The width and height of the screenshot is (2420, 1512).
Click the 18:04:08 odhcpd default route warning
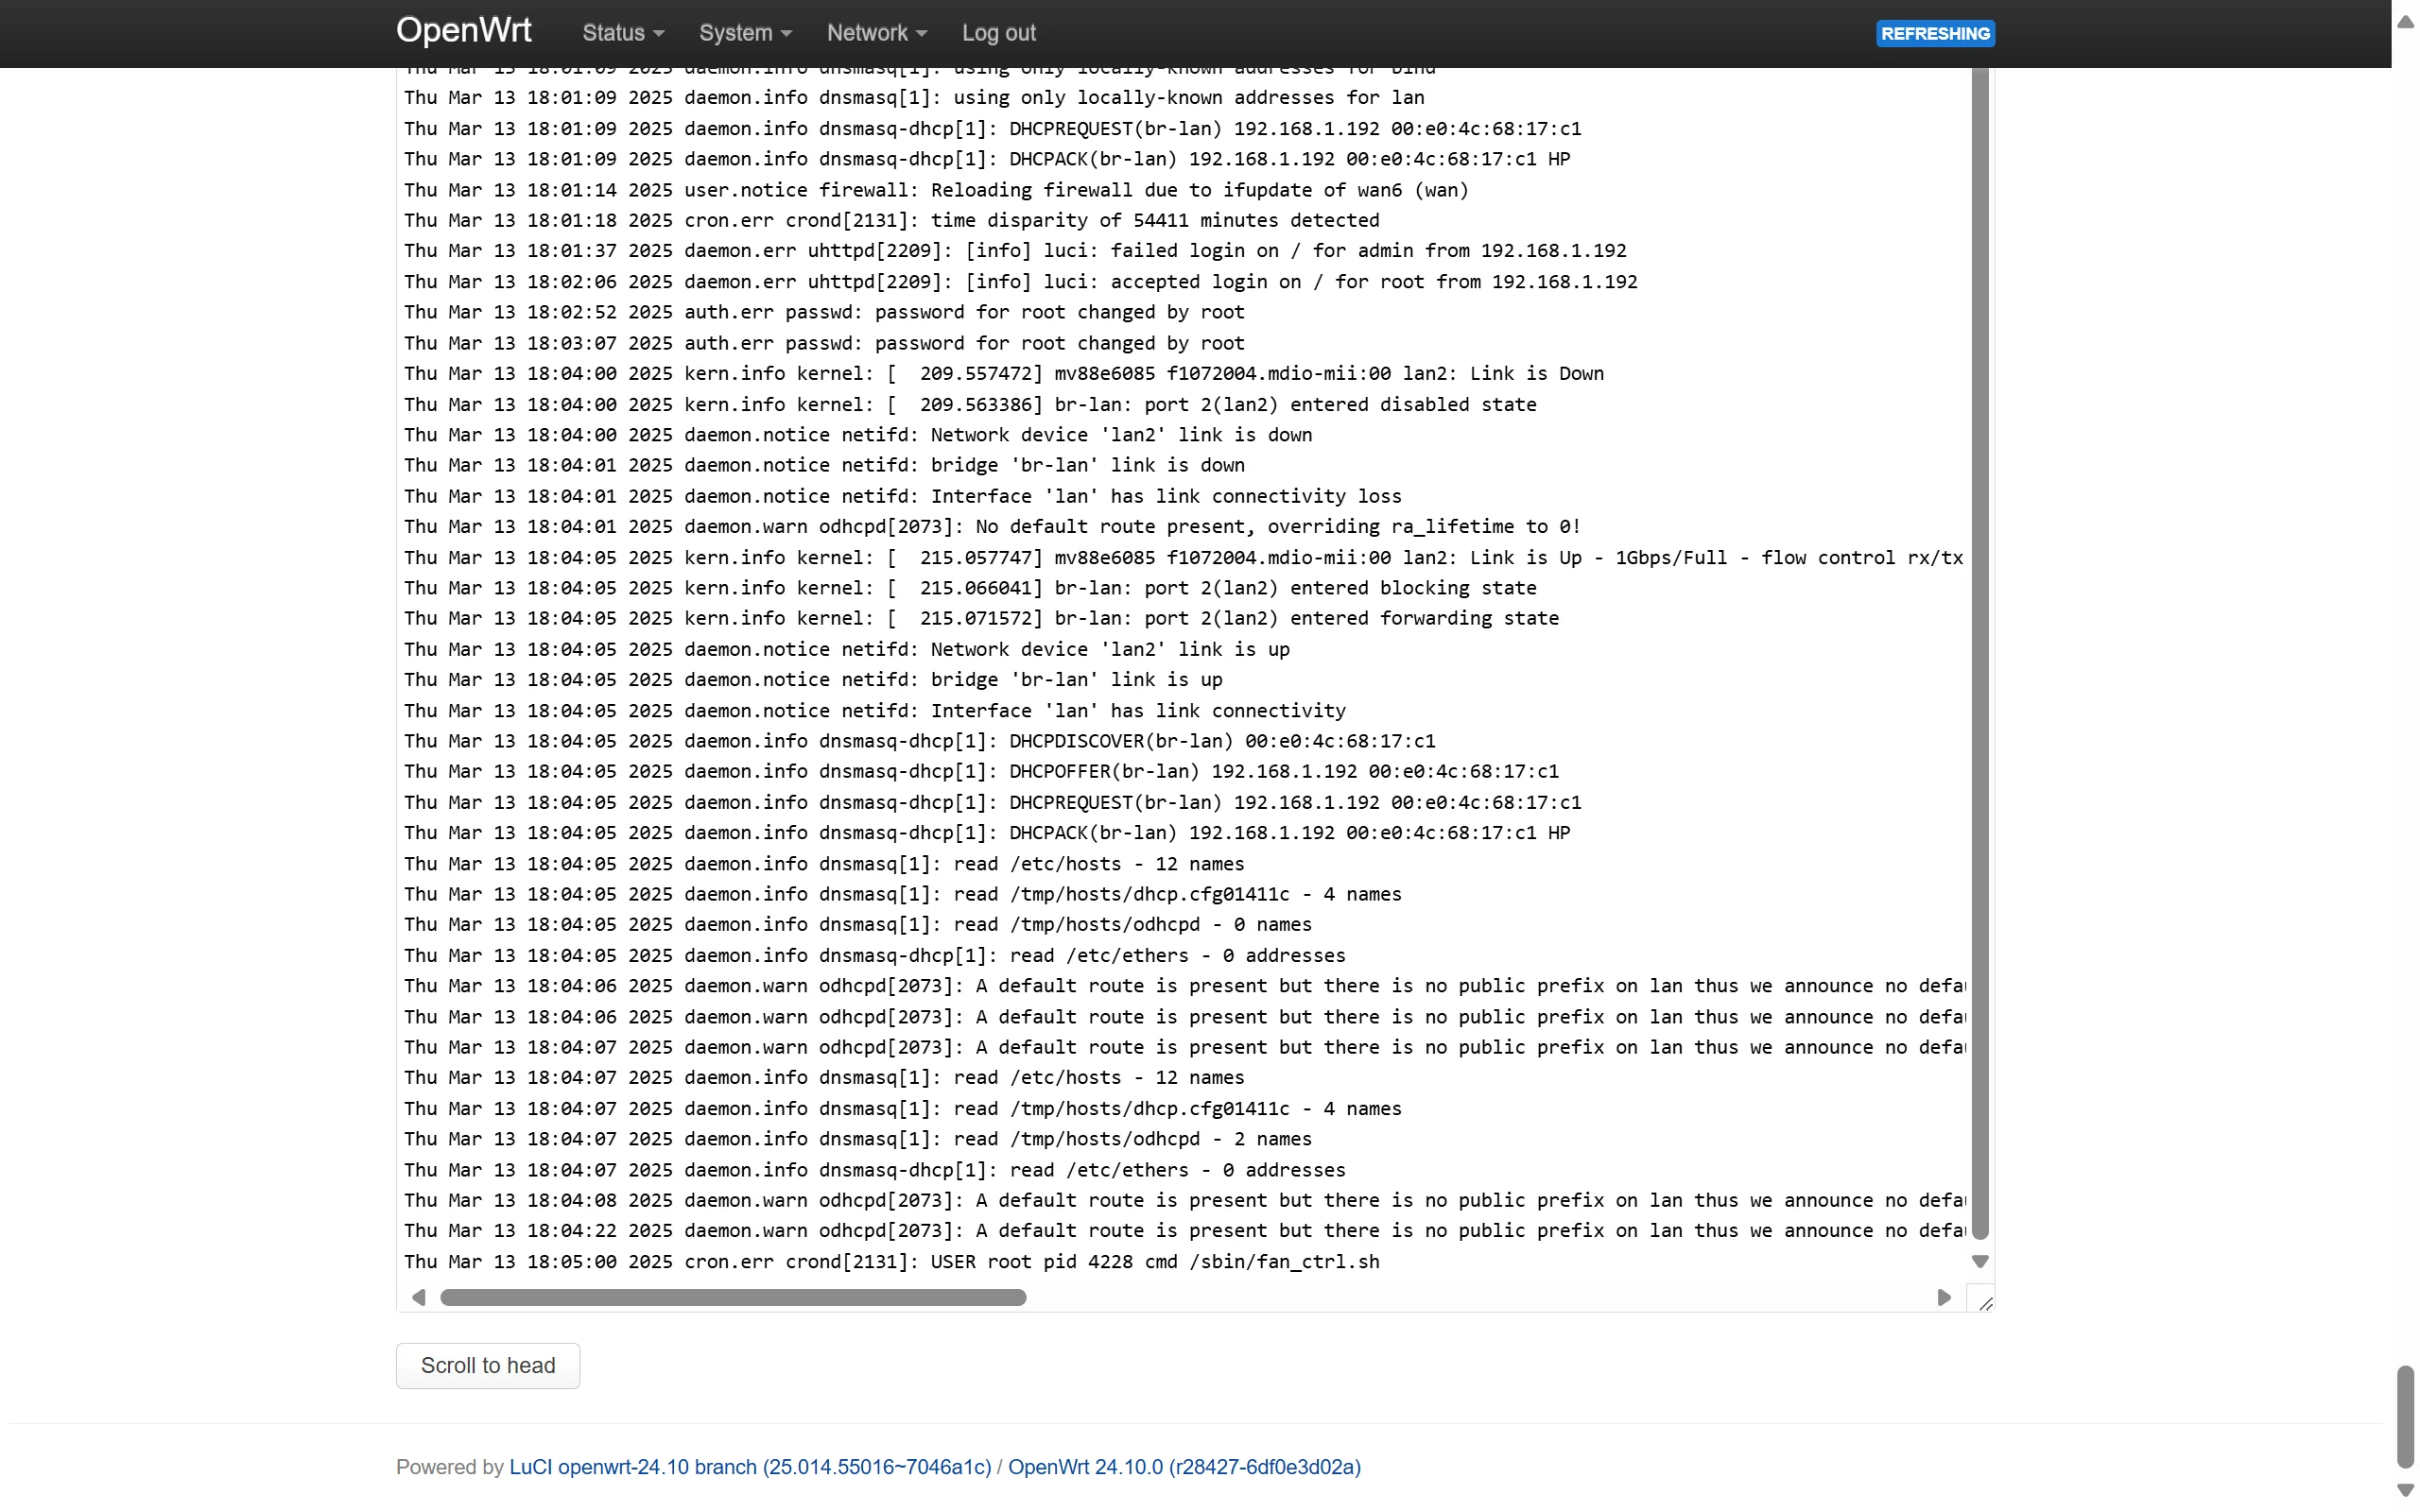[1184, 1200]
